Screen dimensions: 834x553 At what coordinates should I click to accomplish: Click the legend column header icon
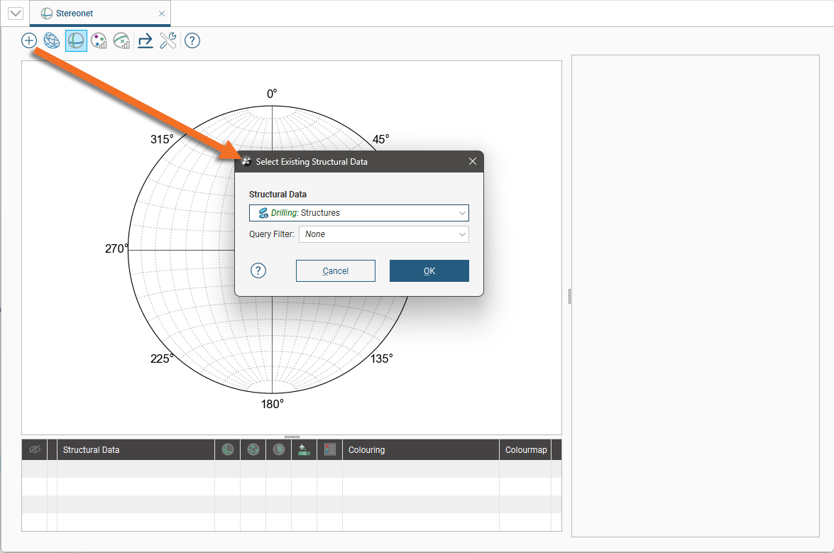[x=329, y=449]
